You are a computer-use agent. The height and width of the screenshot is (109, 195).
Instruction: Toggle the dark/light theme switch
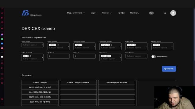151,13
